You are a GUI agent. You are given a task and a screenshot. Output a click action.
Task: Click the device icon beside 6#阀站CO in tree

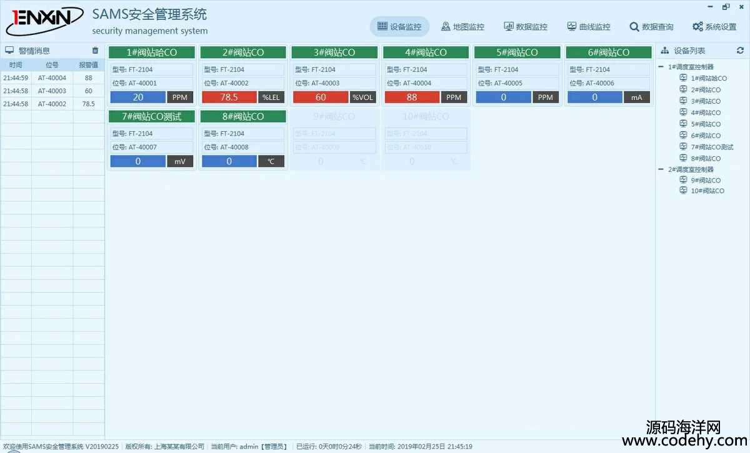click(x=683, y=136)
